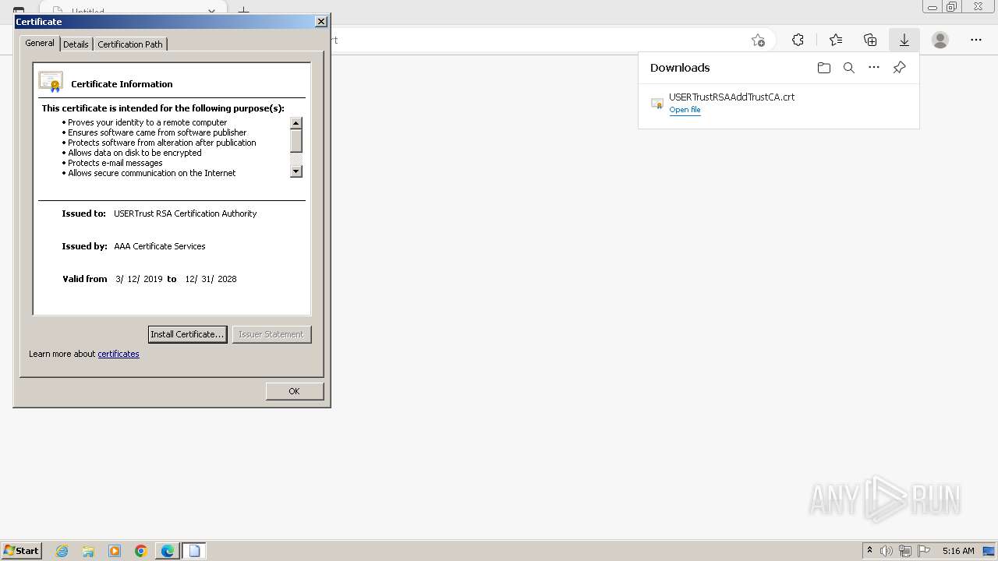Image resolution: width=998 pixels, height=561 pixels.
Task: Click Install Certificate button
Action: (187, 334)
